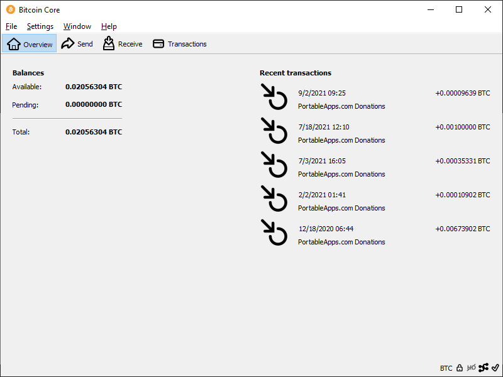Click the Transactions card icon
This screenshot has width=503, height=377.
(158, 44)
